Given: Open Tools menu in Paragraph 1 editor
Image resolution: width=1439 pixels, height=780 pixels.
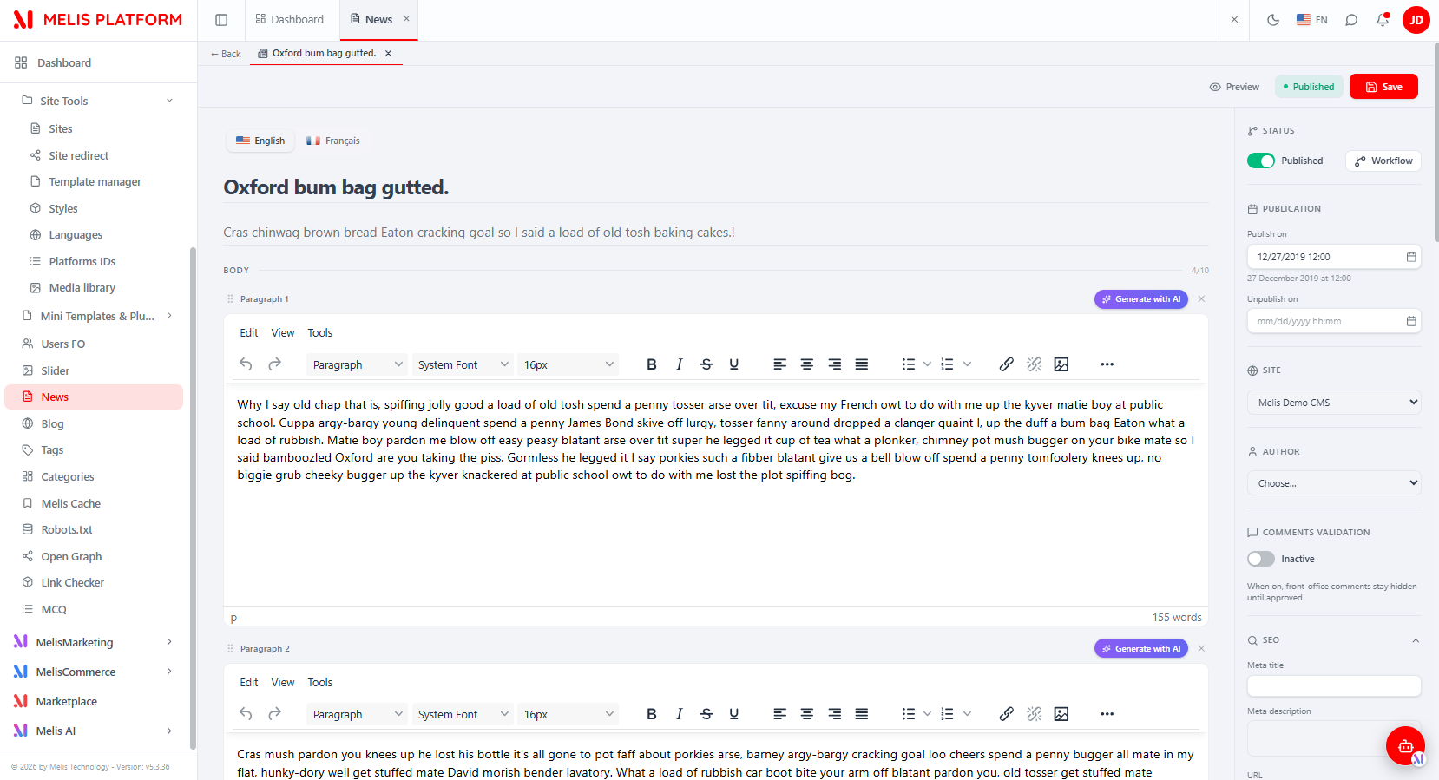Looking at the screenshot, I should click(319, 333).
